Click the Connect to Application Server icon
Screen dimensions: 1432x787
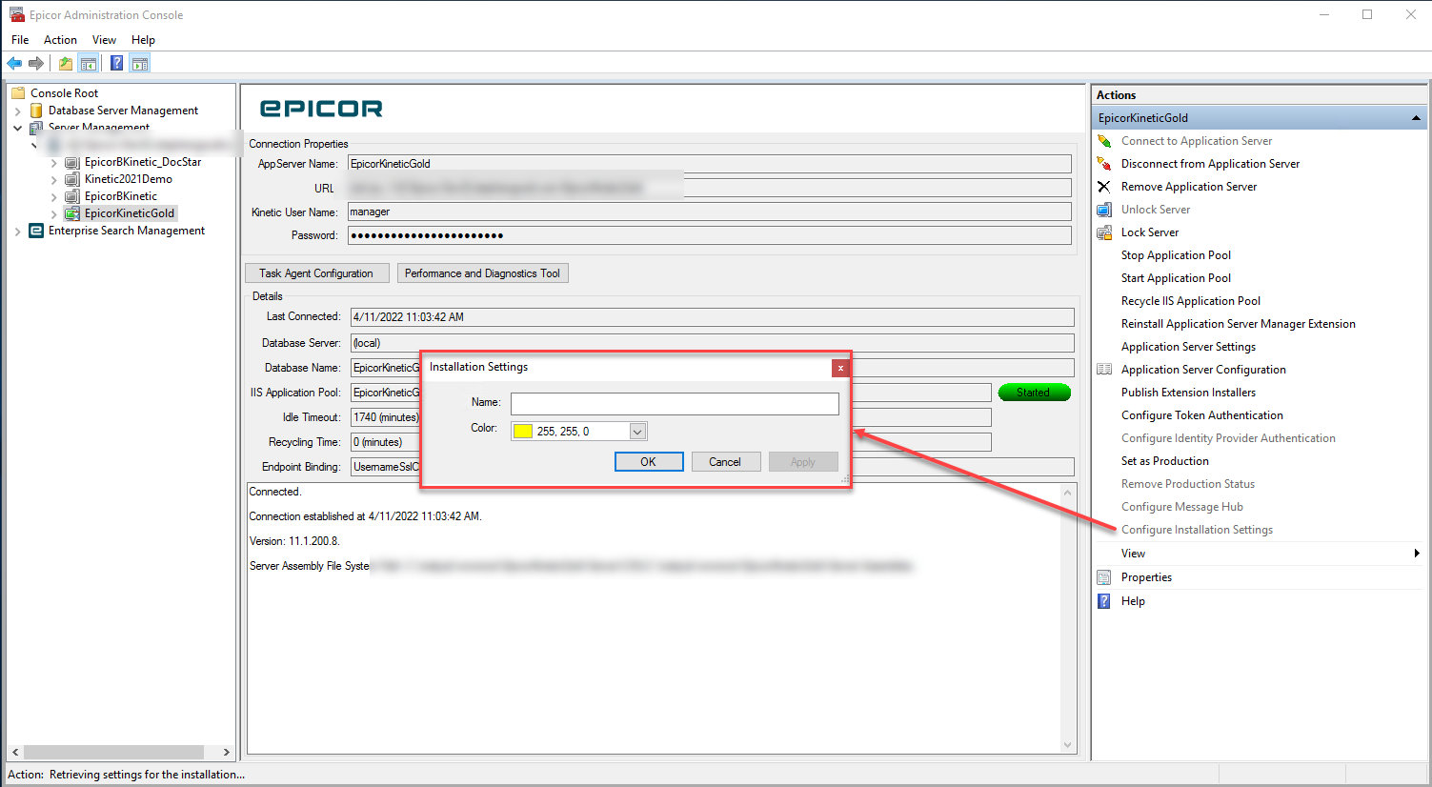[1104, 141]
